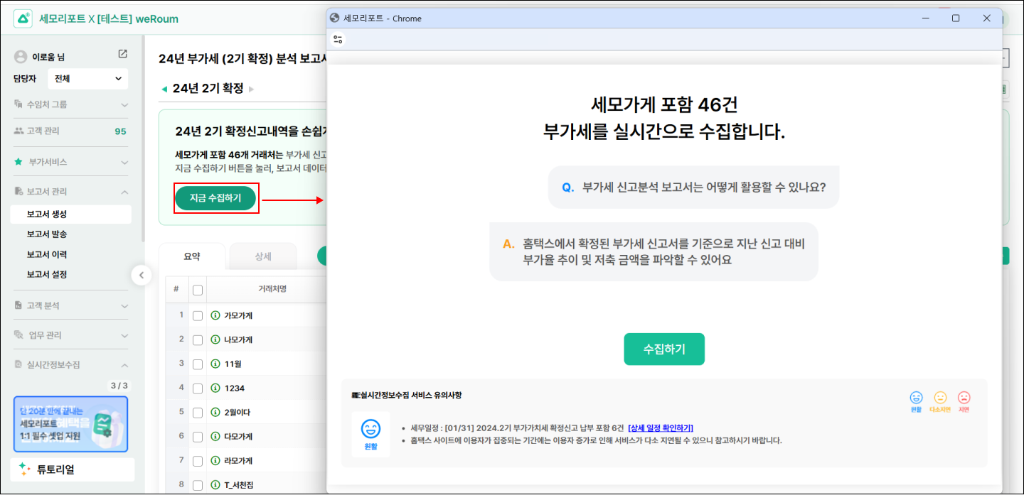The width and height of the screenshot is (1024, 495).
Task: Click the 튜토리얼 sparkle button
Action: point(73,469)
